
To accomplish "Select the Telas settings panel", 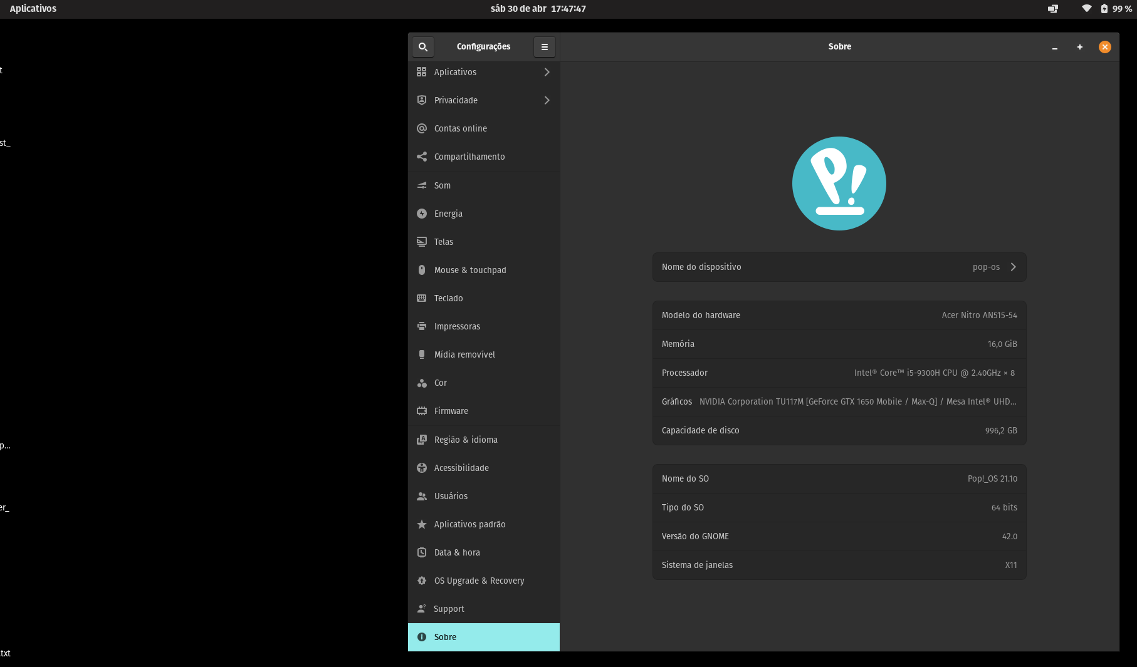I will (484, 242).
